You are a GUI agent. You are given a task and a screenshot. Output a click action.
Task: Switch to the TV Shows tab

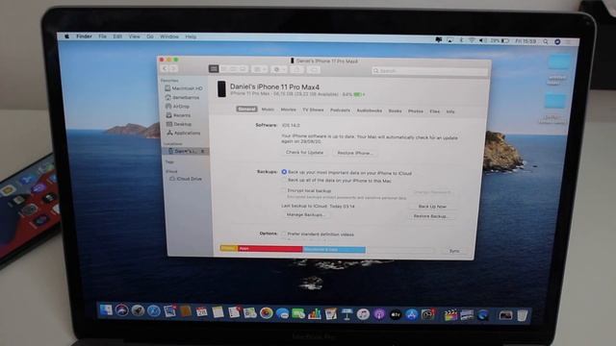pos(313,110)
